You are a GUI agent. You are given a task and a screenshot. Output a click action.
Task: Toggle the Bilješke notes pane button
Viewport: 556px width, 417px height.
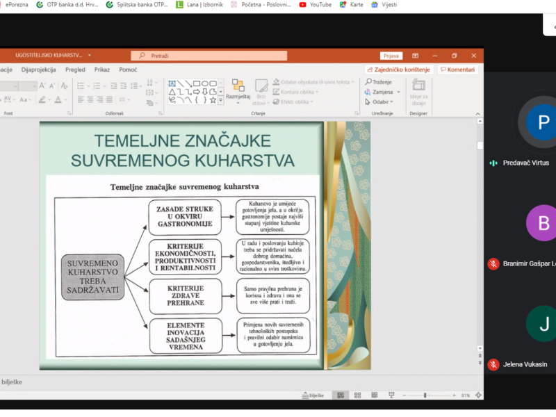(313, 395)
